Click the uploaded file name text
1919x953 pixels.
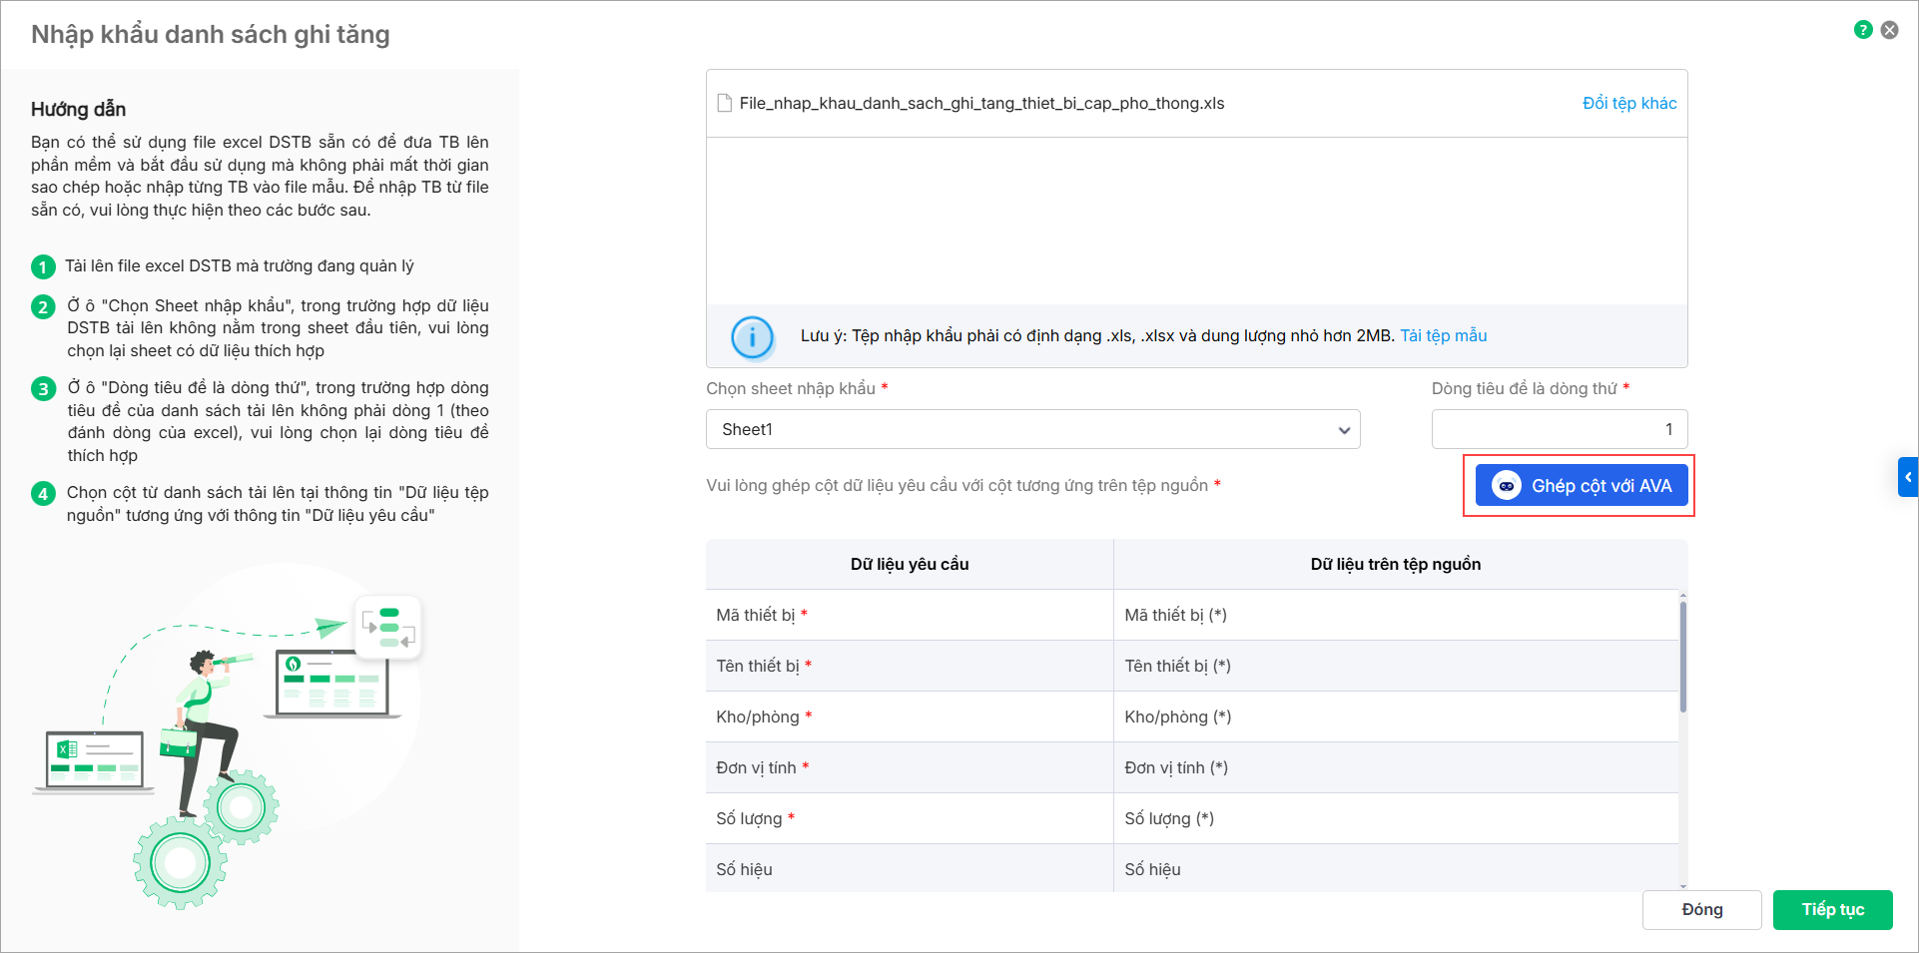(981, 104)
